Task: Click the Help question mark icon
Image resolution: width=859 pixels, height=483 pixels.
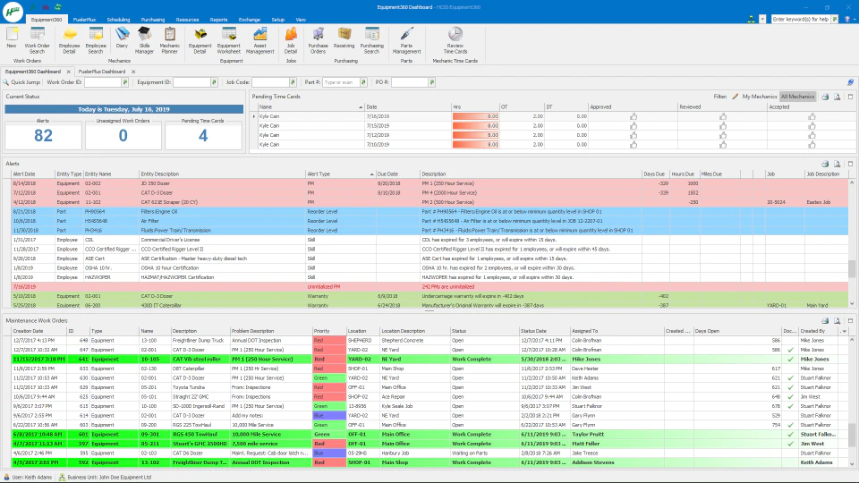Action: [x=847, y=19]
